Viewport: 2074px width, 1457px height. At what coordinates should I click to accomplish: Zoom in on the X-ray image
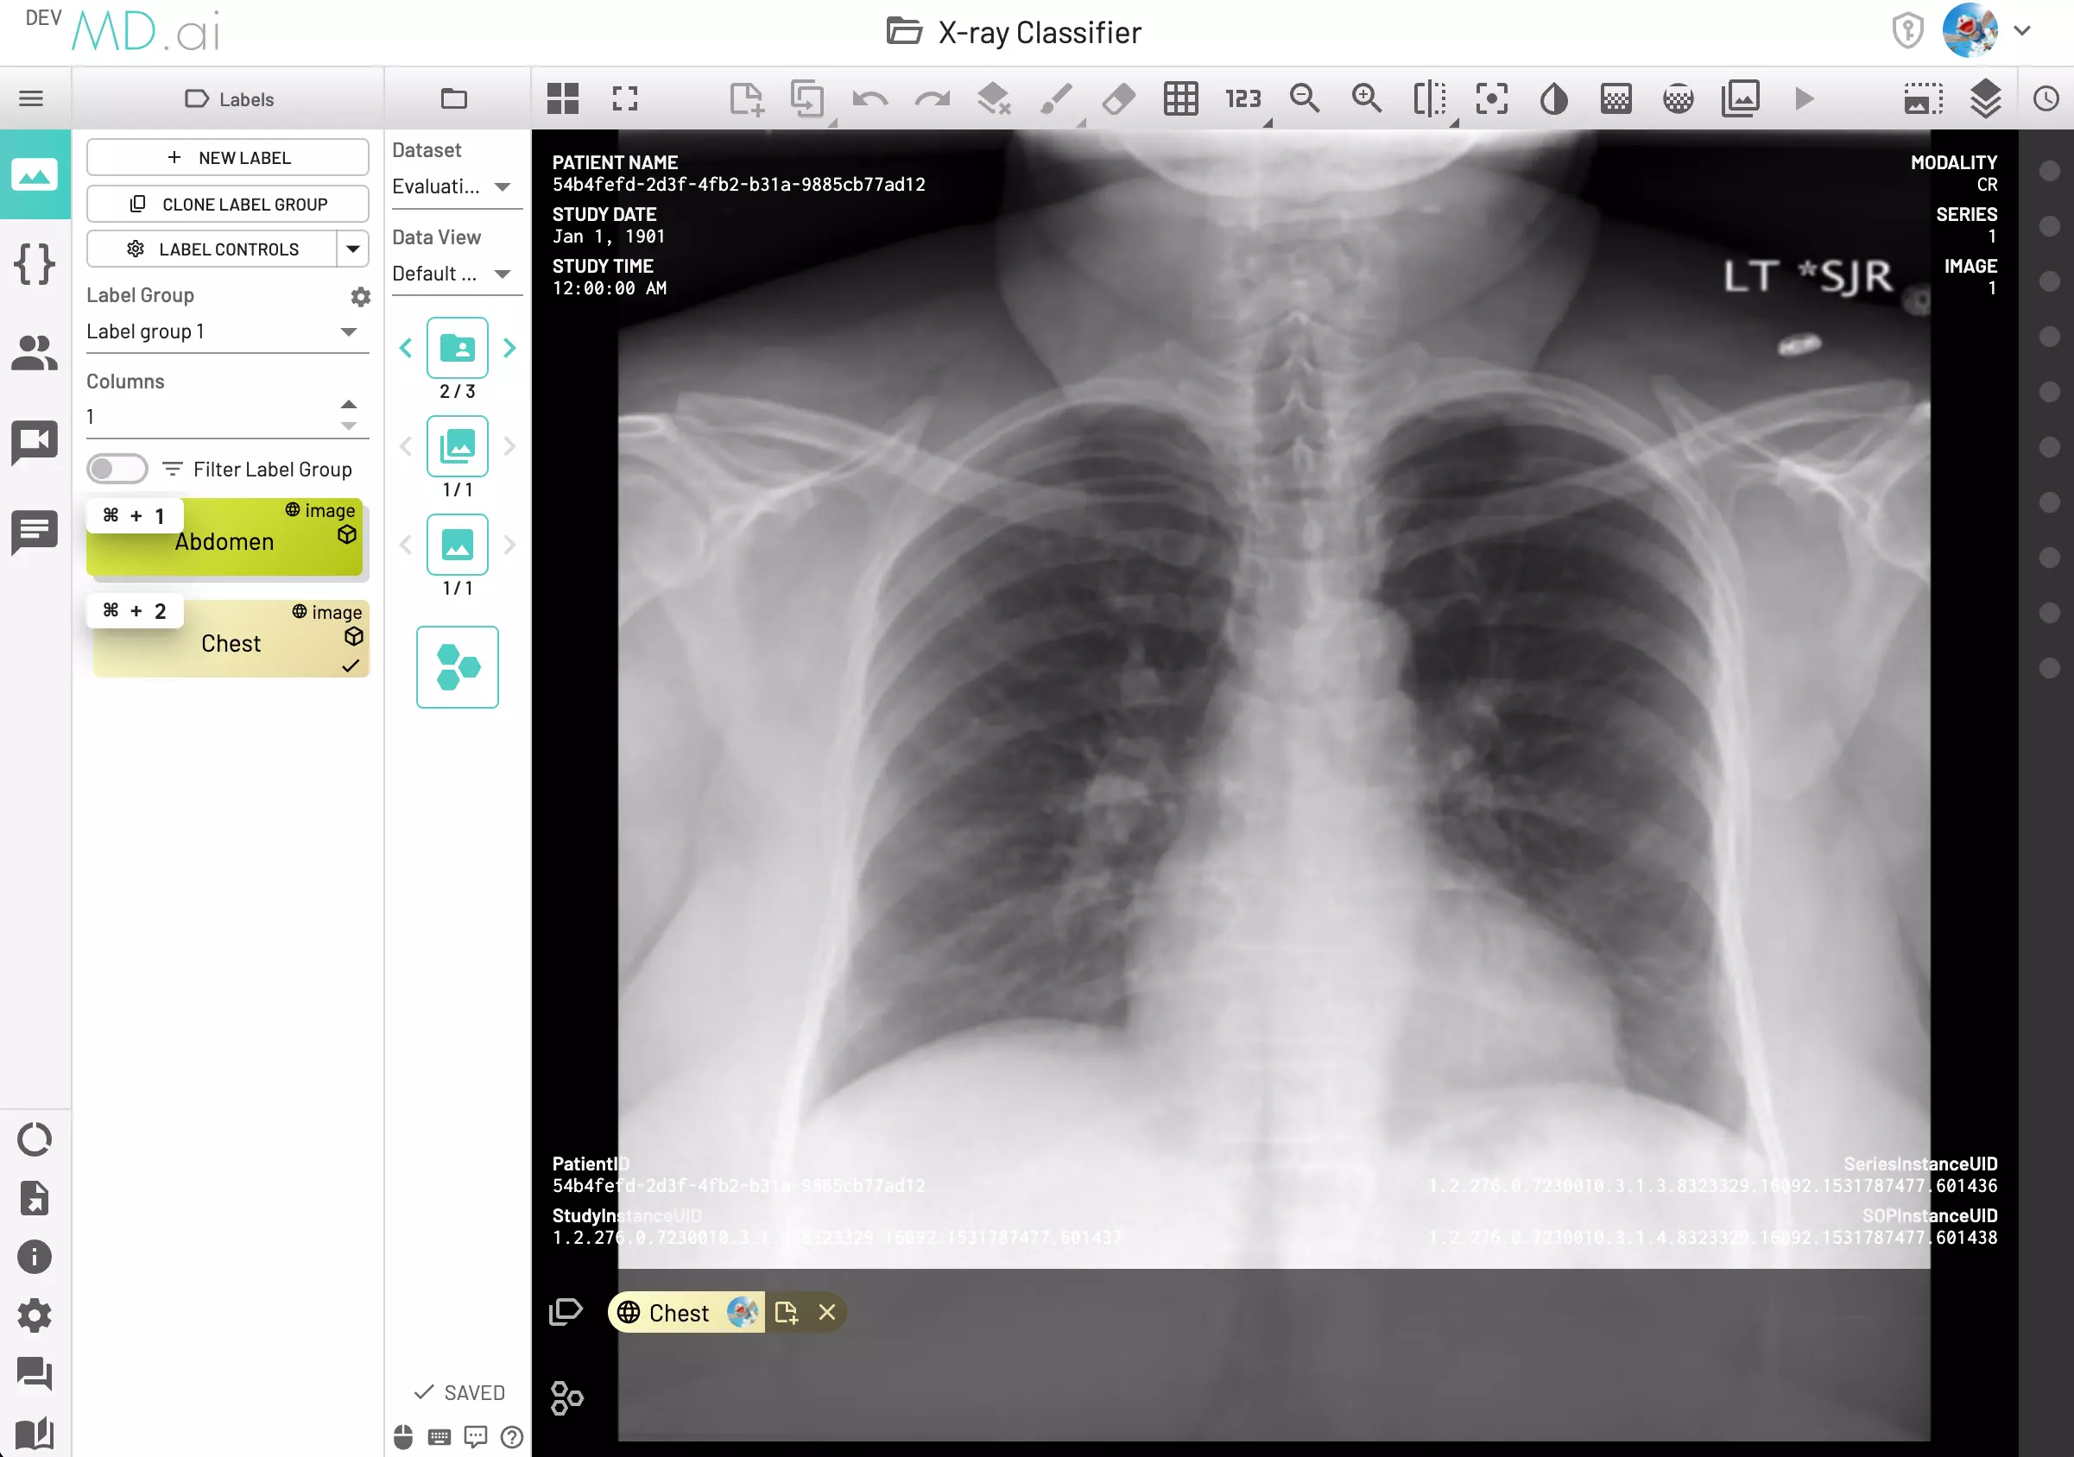point(1366,99)
